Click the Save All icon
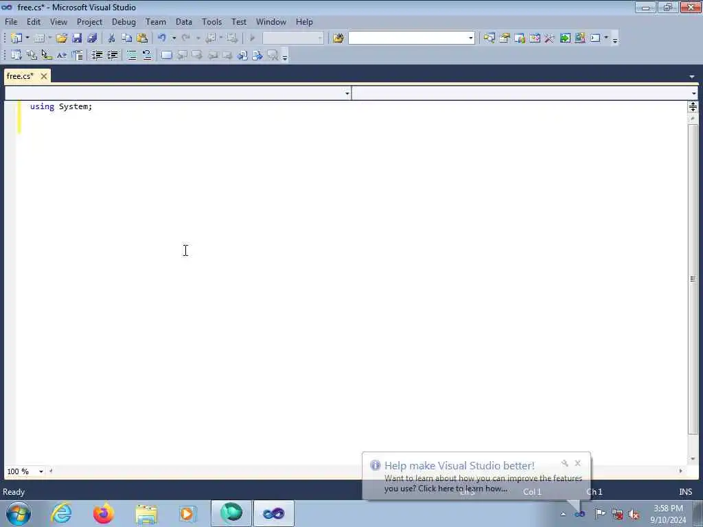The width and height of the screenshot is (703, 527). 92,38
